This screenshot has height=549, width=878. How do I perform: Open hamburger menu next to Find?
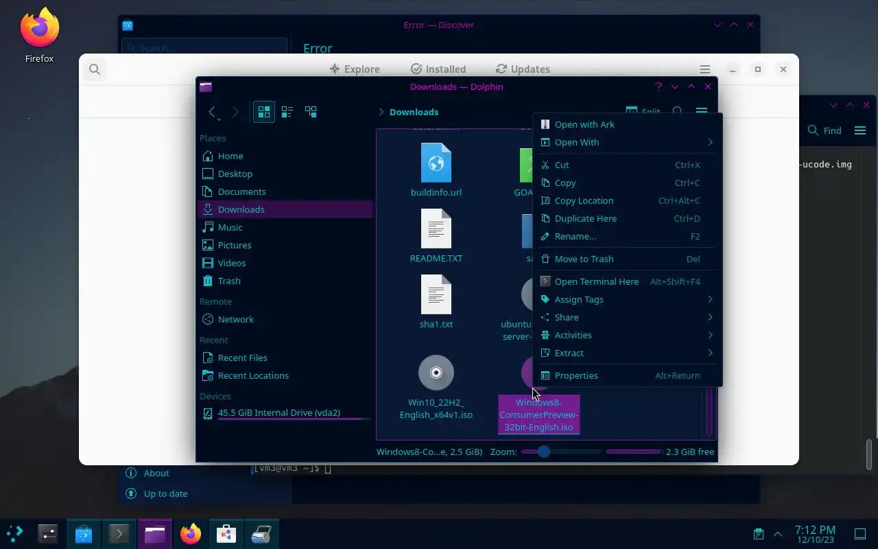click(860, 130)
